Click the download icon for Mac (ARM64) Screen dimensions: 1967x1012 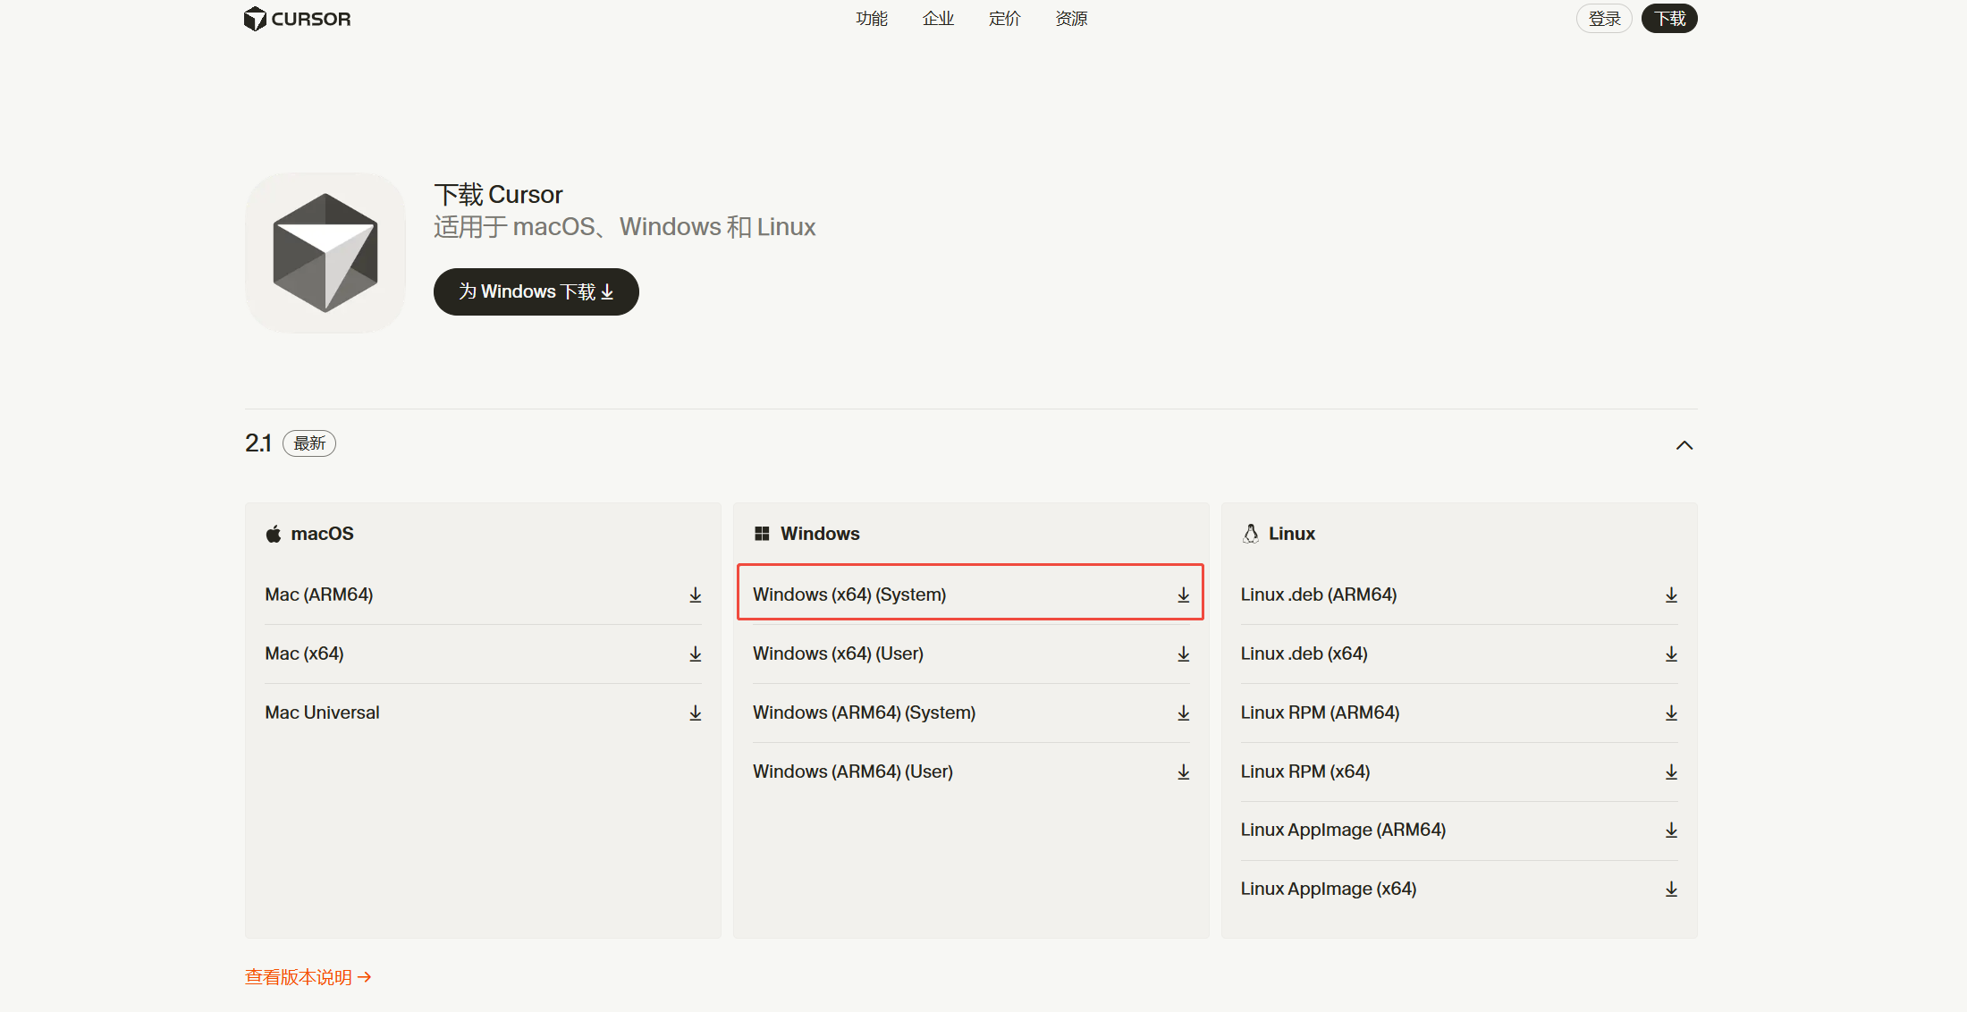pos(695,595)
